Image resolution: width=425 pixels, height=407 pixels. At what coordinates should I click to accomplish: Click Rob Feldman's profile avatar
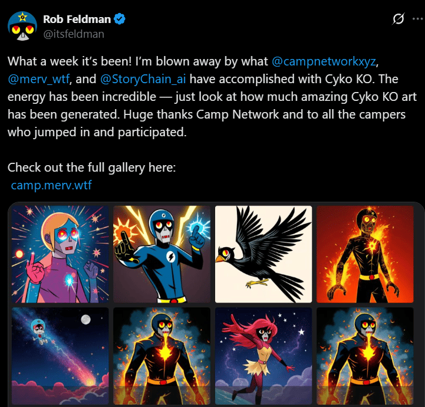click(22, 26)
